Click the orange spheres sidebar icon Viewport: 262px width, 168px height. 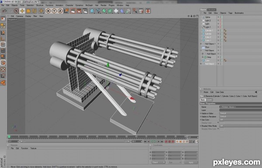3,83
